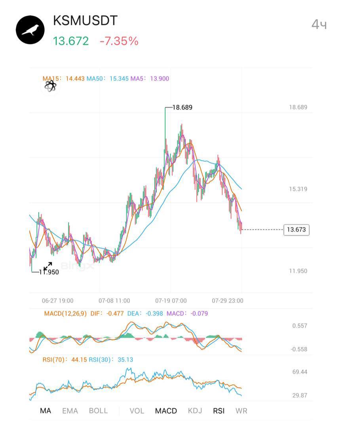Click the -7.35% change percentage
Viewport: 342px width, 421px height.
click(x=119, y=41)
